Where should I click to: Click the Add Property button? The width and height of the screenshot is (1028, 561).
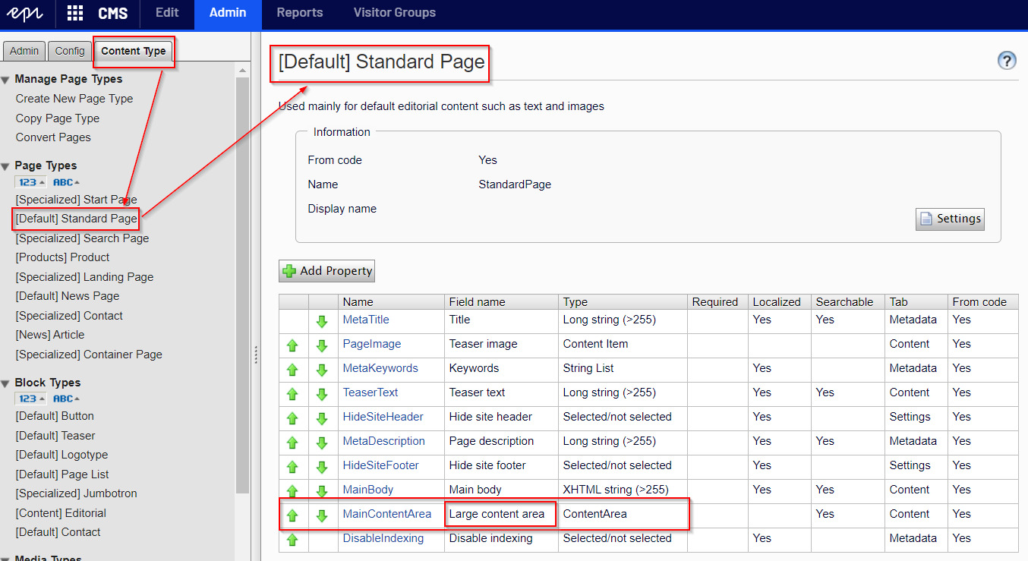pos(326,271)
